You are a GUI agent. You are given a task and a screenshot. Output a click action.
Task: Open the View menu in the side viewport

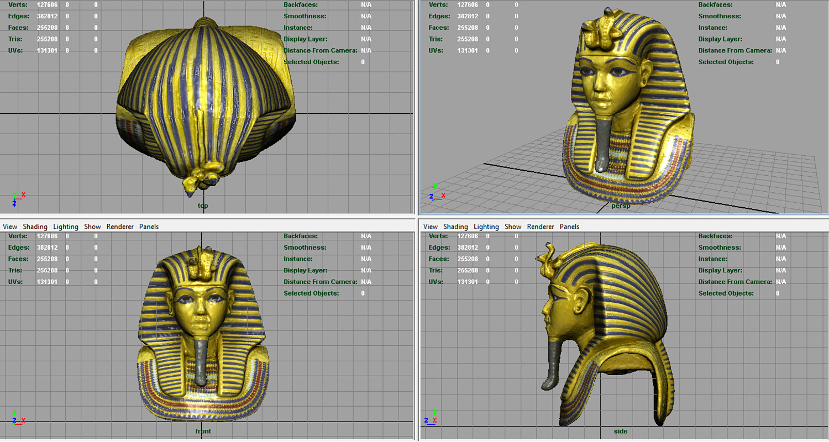pos(431,227)
